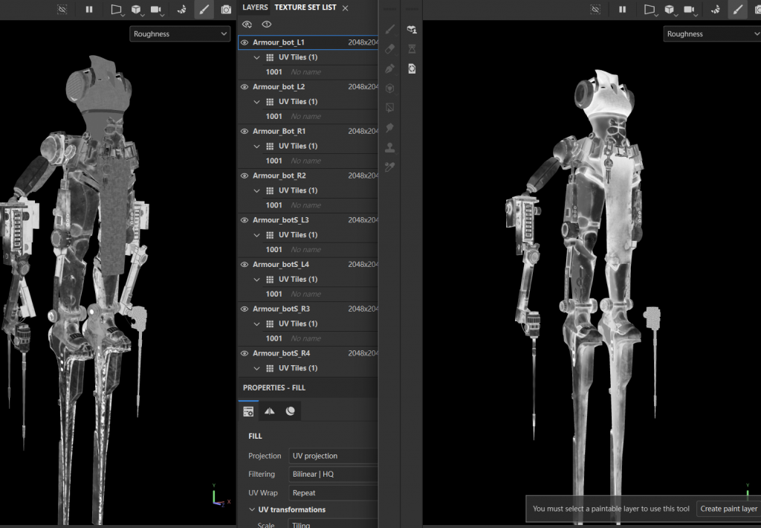Collapse UV Tiles under Armour_bot_L2

click(x=256, y=102)
